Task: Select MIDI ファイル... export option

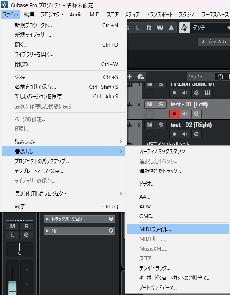Action: [x=178, y=229]
